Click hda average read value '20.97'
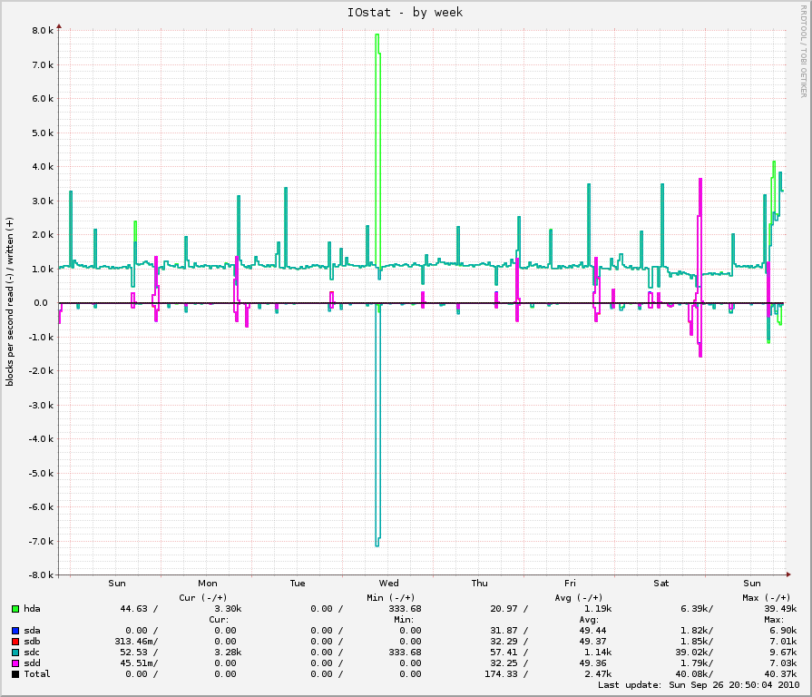The width and height of the screenshot is (812, 697). [x=504, y=609]
